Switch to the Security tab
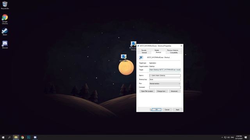This screenshot has height=140, width=250. coord(144,50)
